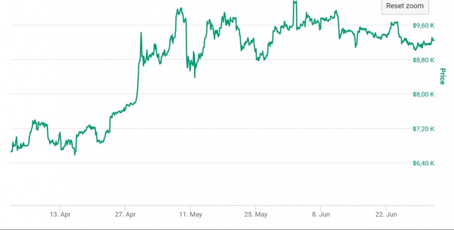
Task: Click the lowest price dip in mid-April
Action: pyautogui.click(x=75, y=155)
